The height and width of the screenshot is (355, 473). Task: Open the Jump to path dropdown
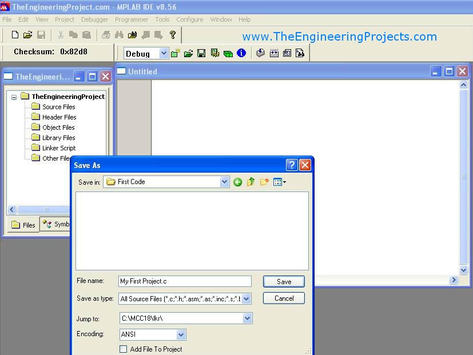[247, 318]
